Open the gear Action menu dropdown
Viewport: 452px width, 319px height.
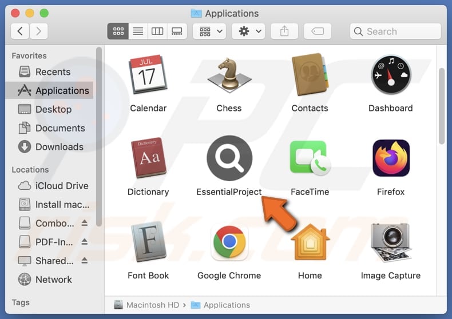pos(248,31)
